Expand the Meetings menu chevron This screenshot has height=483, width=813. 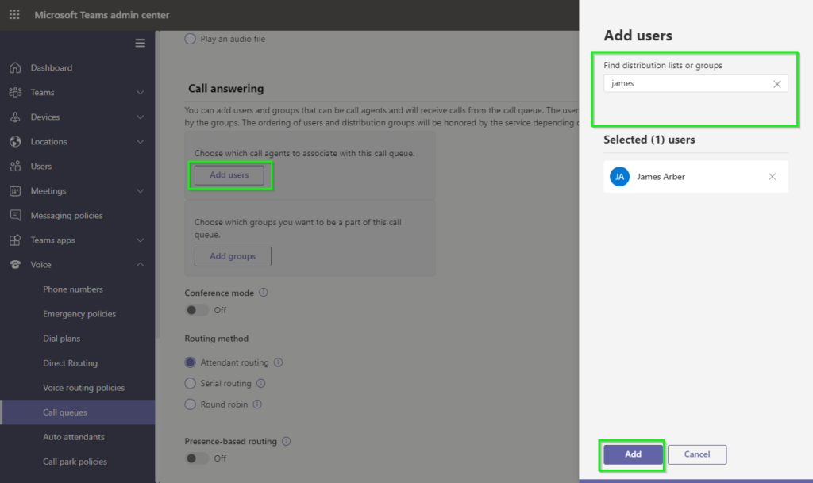click(x=140, y=191)
